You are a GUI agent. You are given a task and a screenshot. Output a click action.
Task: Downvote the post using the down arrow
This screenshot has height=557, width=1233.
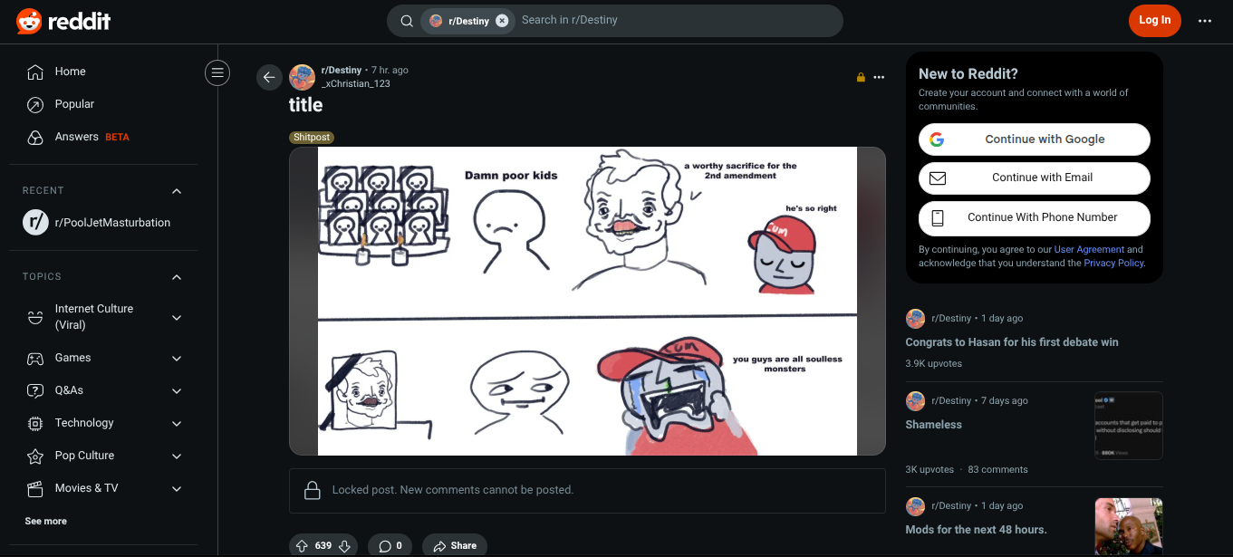[344, 546]
